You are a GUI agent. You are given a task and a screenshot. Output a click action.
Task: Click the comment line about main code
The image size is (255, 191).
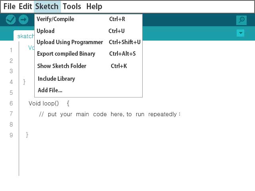[110, 114]
